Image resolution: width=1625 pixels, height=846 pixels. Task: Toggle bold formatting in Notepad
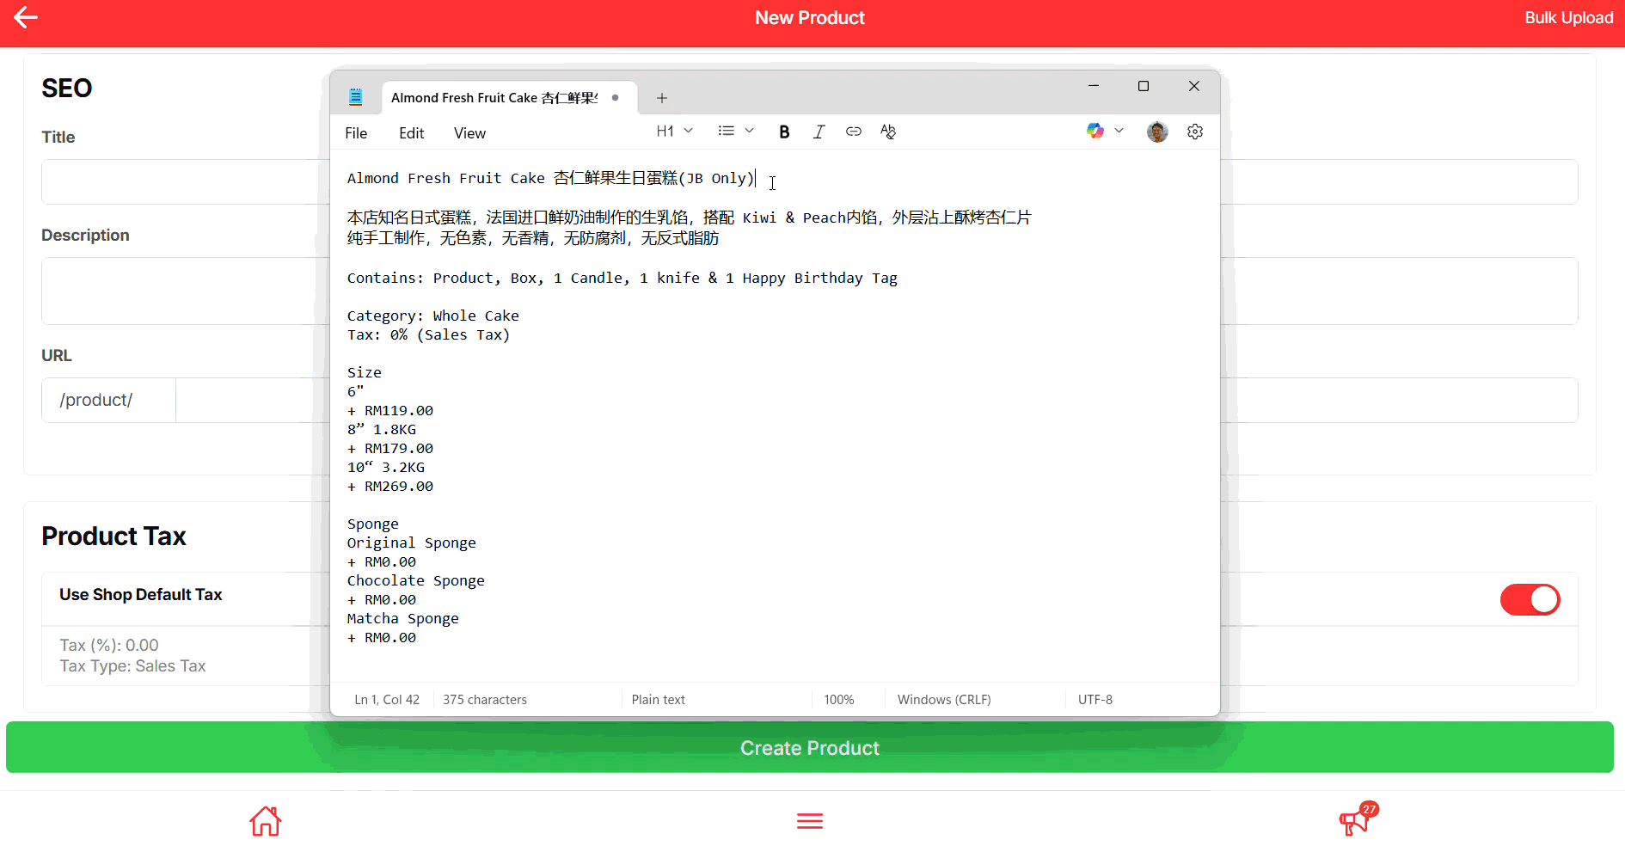point(784,132)
